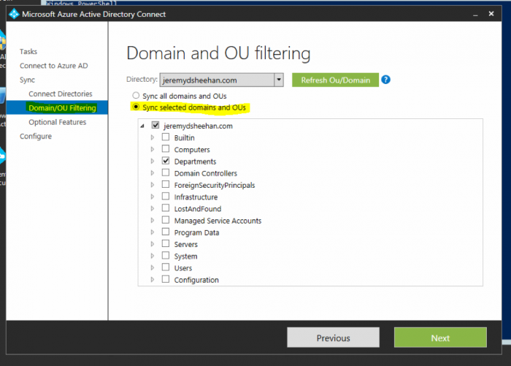Screen dimensions: 511x366
Task: Check the ForeignSecurityPrincipals checkbox
Action: coord(166,184)
